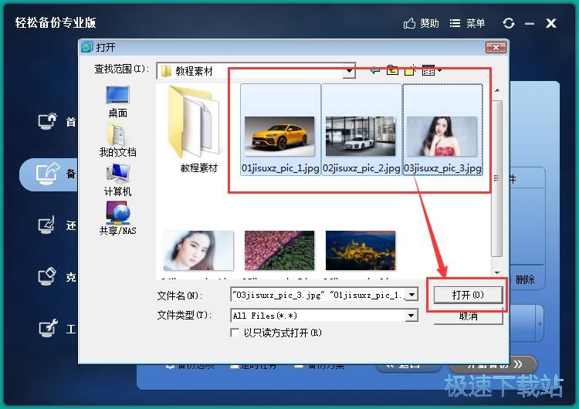Open the 文件类型 All Files dropdown
Viewport: 579px width, 409px height.
tap(411, 316)
